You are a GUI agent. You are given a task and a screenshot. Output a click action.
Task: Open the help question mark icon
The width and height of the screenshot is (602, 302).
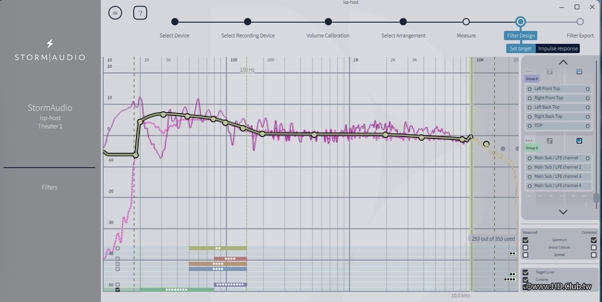[x=140, y=13]
